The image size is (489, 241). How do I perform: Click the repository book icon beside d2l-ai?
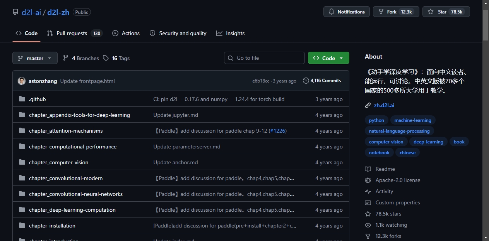point(15,12)
